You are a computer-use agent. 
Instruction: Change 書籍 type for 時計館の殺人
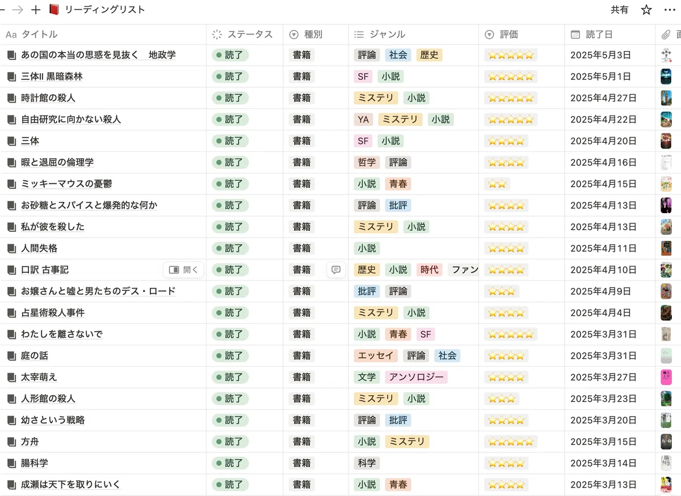(x=301, y=98)
